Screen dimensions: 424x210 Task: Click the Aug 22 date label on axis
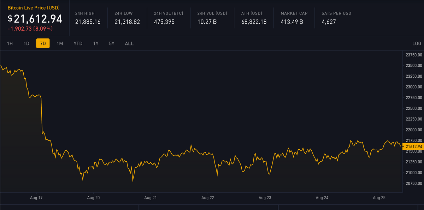point(208,198)
